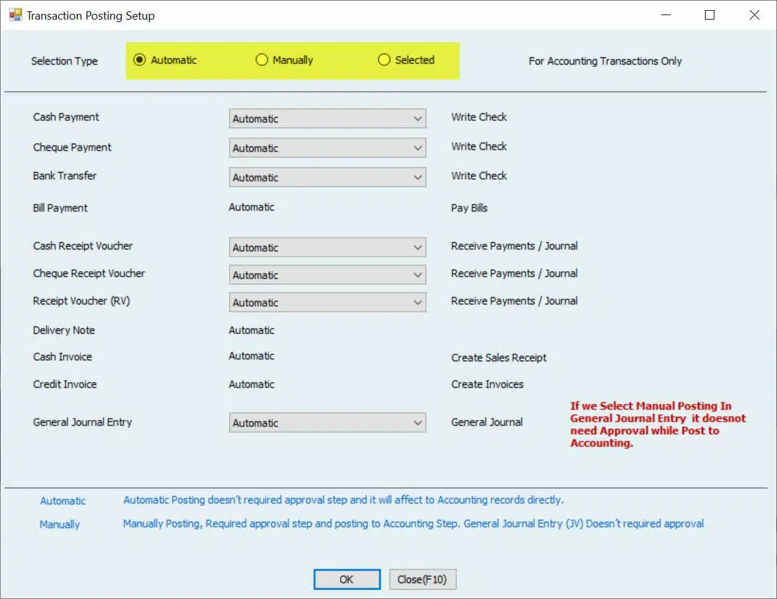Screen dimensions: 777x599
Task: Click the Credit Invoice label
Action: pos(64,384)
